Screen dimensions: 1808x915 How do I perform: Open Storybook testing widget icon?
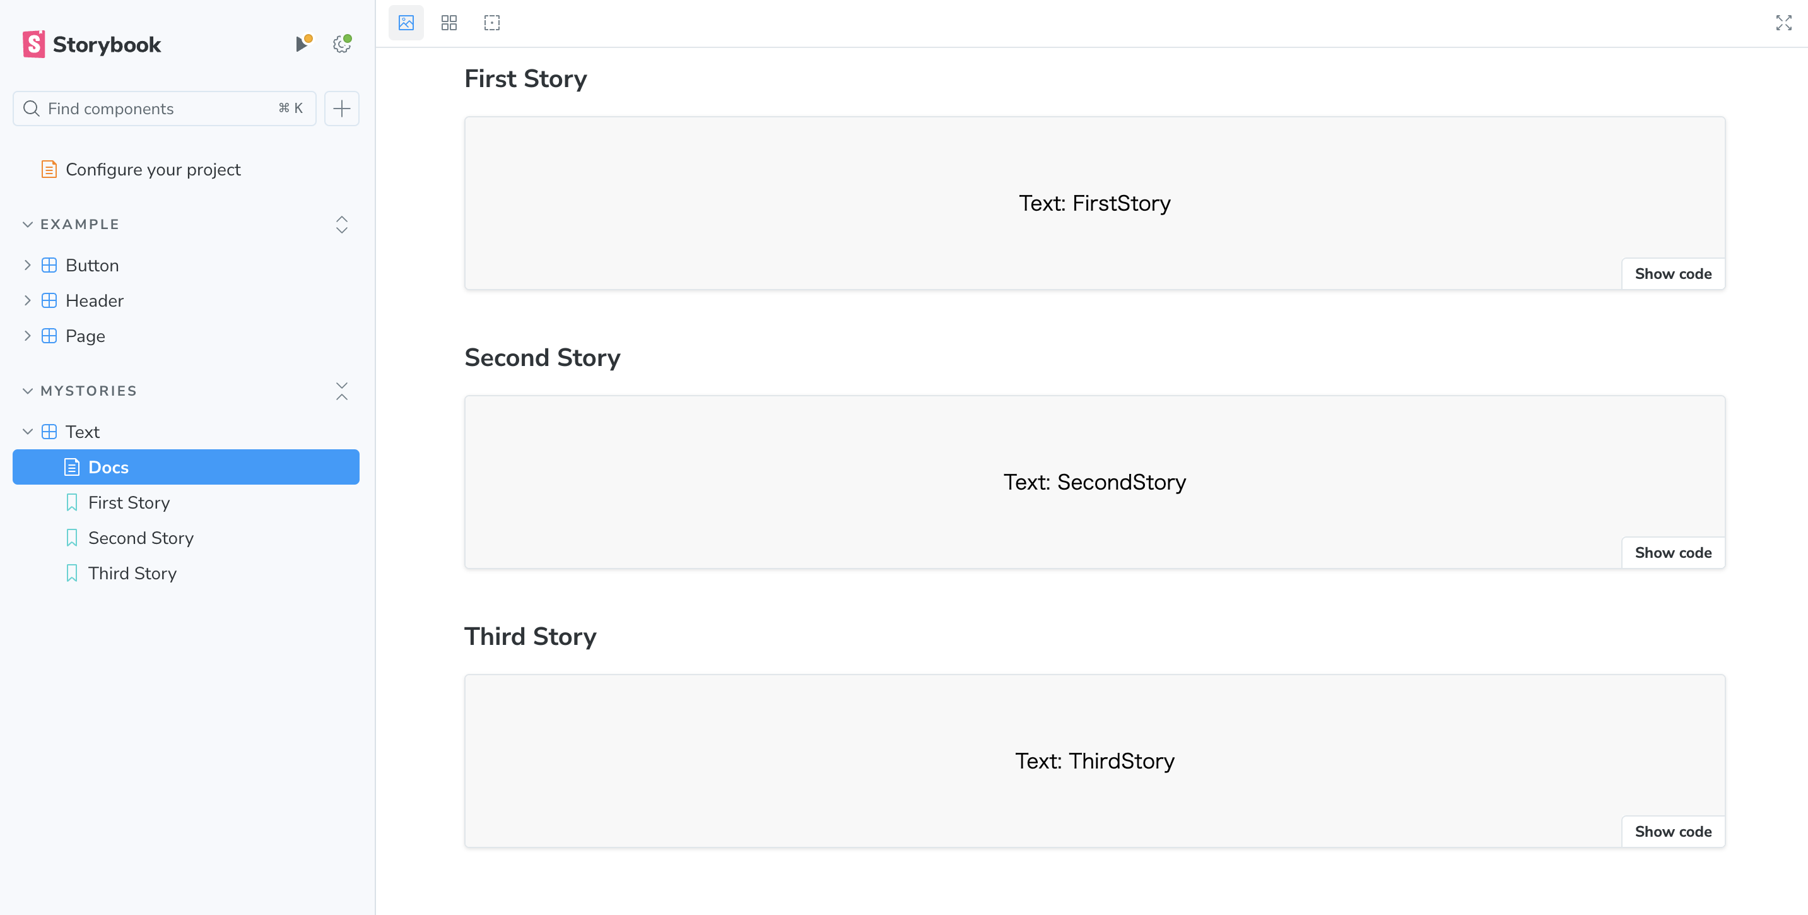pyautogui.click(x=302, y=44)
